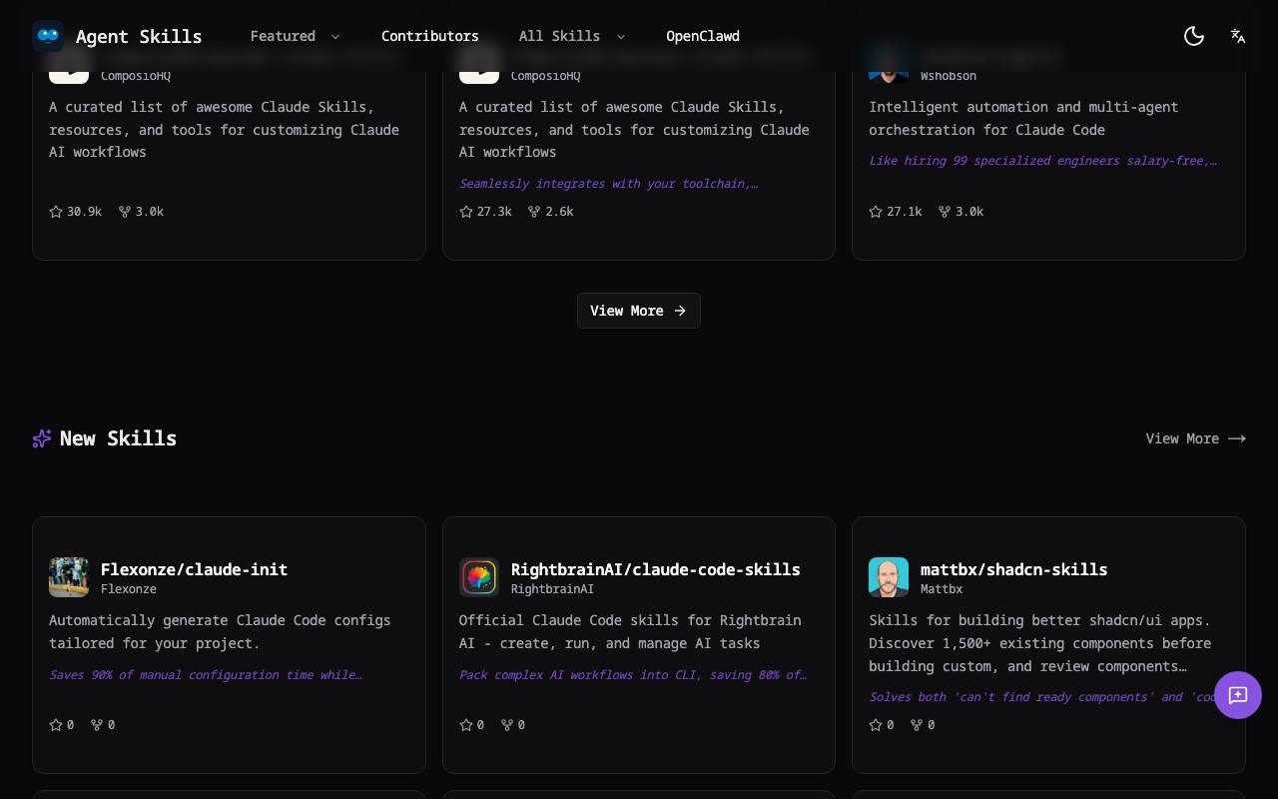Click the fork icon in the mattbx/shadcn-skills card
The width and height of the screenshot is (1278, 799).
point(917,725)
